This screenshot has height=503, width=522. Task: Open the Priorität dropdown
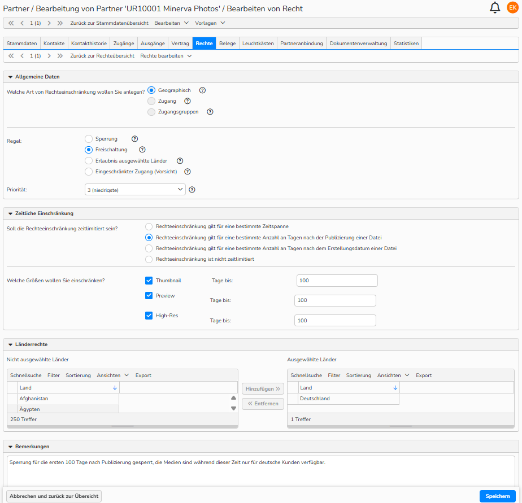[135, 190]
